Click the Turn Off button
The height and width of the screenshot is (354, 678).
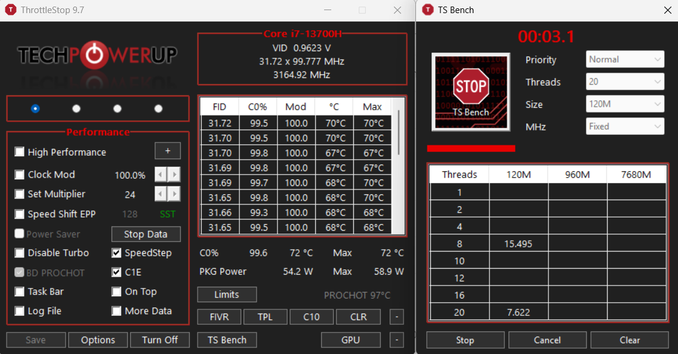tap(159, 340)
